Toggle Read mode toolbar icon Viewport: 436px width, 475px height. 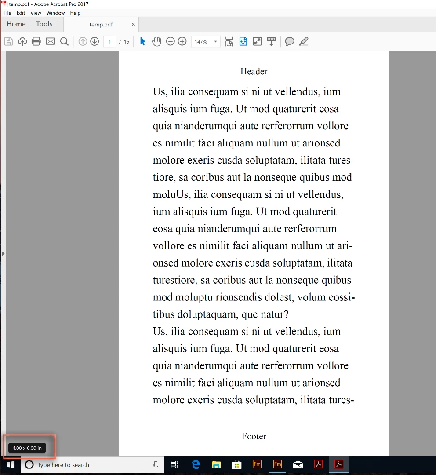tap(271, 41)
